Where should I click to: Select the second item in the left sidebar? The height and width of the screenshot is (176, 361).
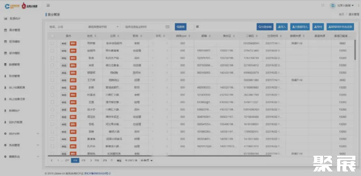(x=21, y=30)
